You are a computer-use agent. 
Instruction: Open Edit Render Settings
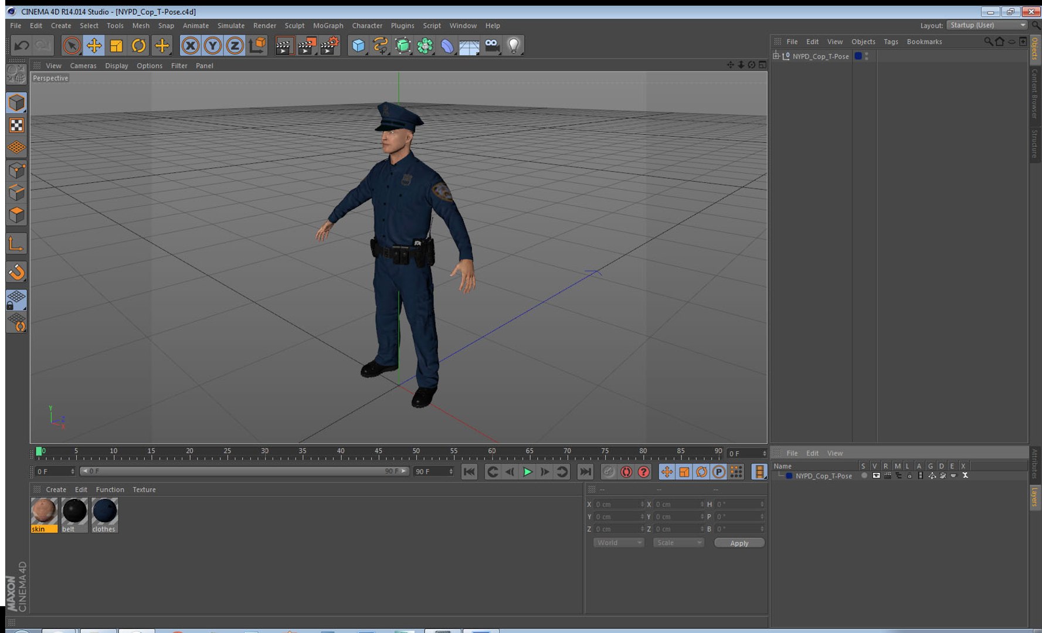330,45
